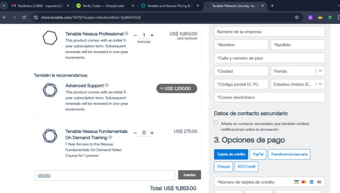Click the Apellido field
Image resolution: width=340 pixels, height=193 pixels.
pos(297,45)
